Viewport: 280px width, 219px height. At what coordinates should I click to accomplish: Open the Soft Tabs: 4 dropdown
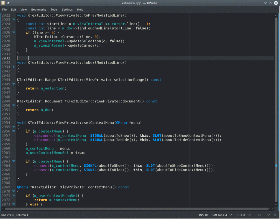[x=221, y=215]
